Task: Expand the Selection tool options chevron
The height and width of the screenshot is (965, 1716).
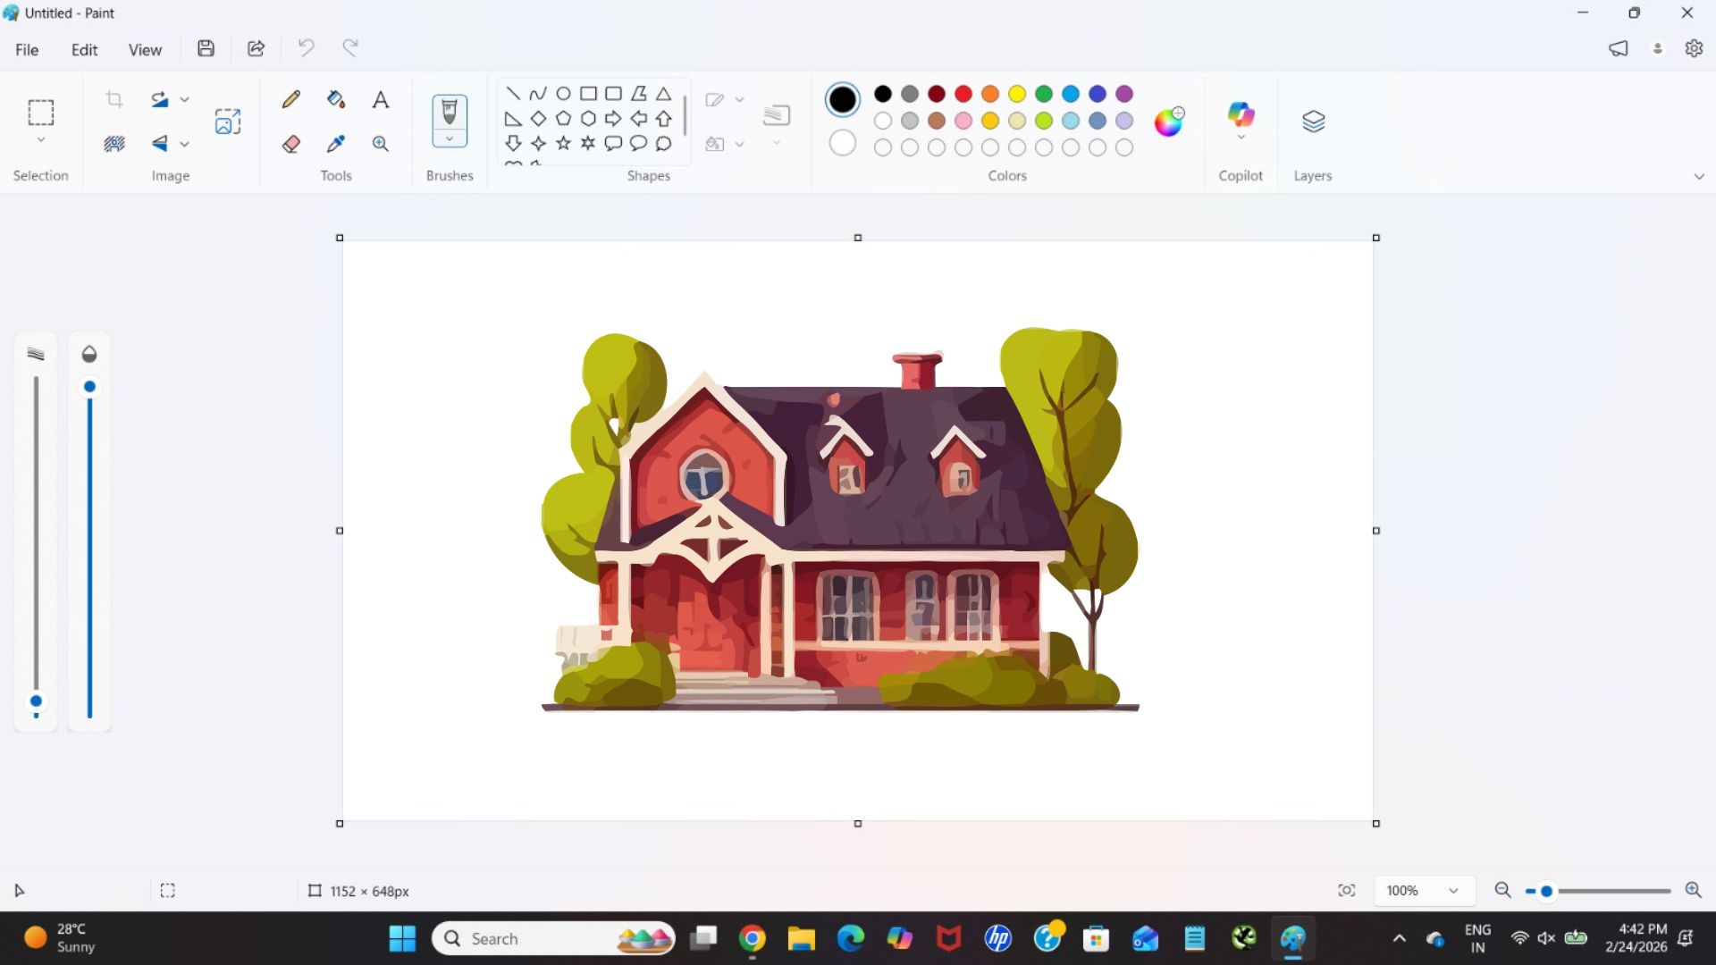Action: click(41, 140)
